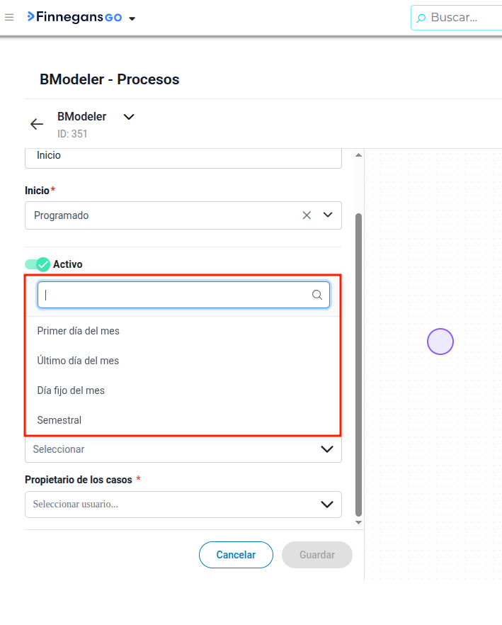Click the back arrow beside BModeler
Image resolution: width=502 pixels, height=625 pixels.
tap(37, 124)
